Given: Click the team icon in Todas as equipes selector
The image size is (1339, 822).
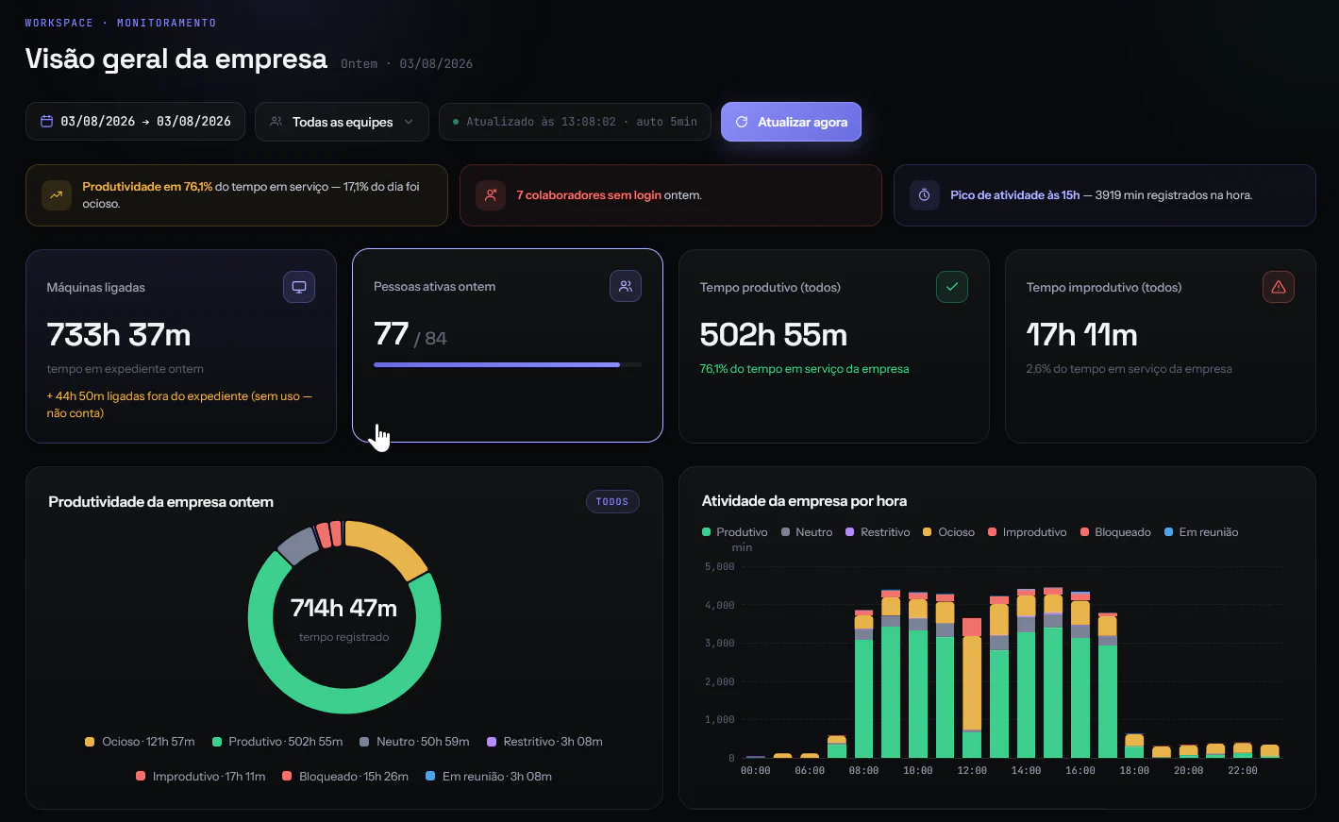Looking at the screenshot, I should click(276, 122).
